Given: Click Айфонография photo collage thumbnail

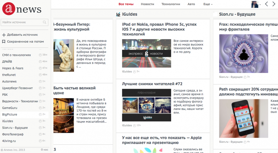Looking at the screenshot, I should click(147, 105).
